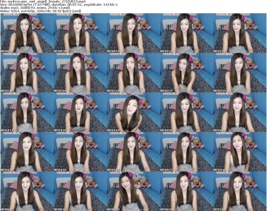Viewport: 267px width, 211px height.
Task: Open the thumbnail stamped 00:05:25
Action: point(187,152)
